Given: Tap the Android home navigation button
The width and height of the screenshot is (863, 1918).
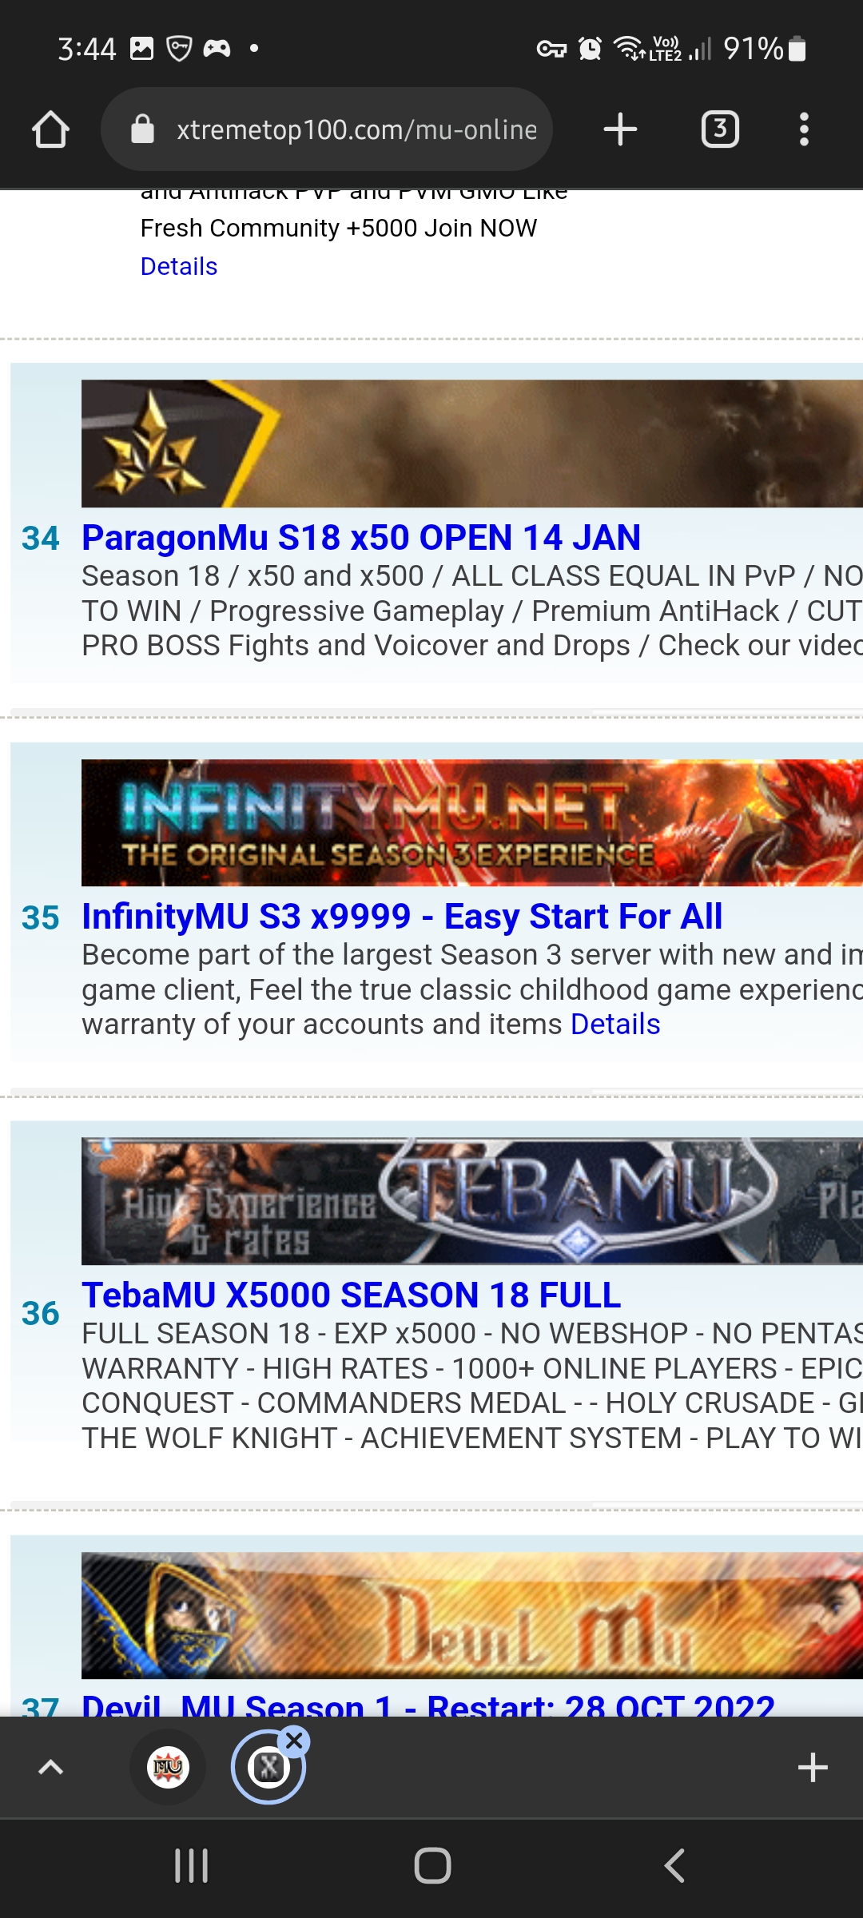Looking at the screenshot, I should click(x=432, y=1866).
